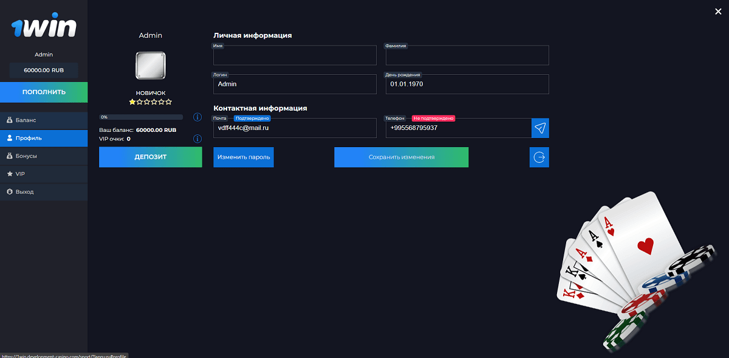Close the profile panel with X
This screenshot has width=729, height=358.
tap(718, 11)
